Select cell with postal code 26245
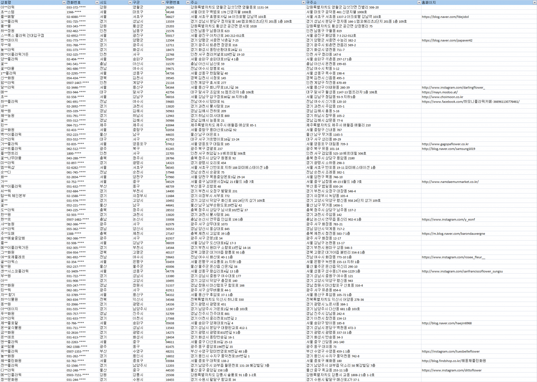 pyautogui.click(x=170, y=8)
